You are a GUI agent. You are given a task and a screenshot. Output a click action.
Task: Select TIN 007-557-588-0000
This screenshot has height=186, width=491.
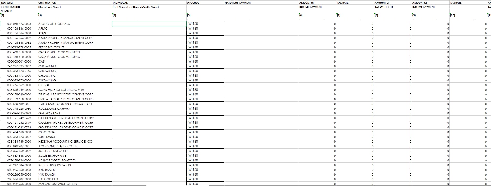click(19, 156)
